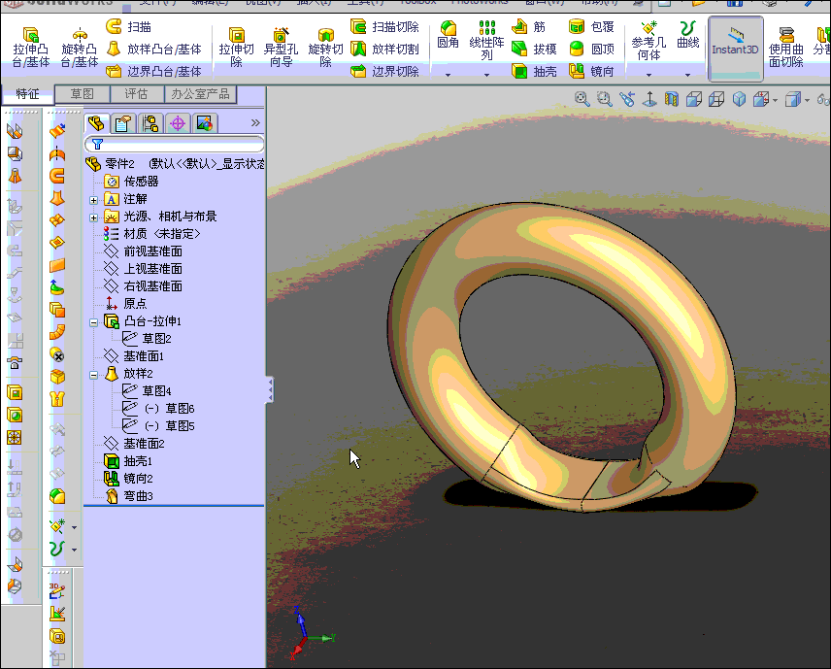Choose the 圆顶 dome tool
Viewport: 831px width, 669px height.
click(591, 49)
